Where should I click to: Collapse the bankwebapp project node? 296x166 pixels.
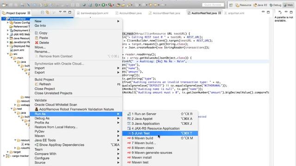4,18
